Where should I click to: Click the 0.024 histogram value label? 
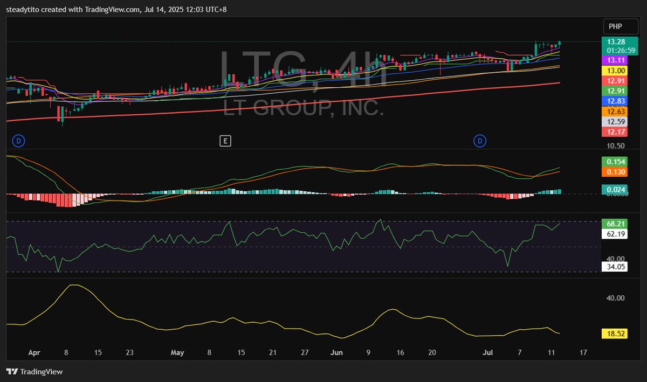615,189
